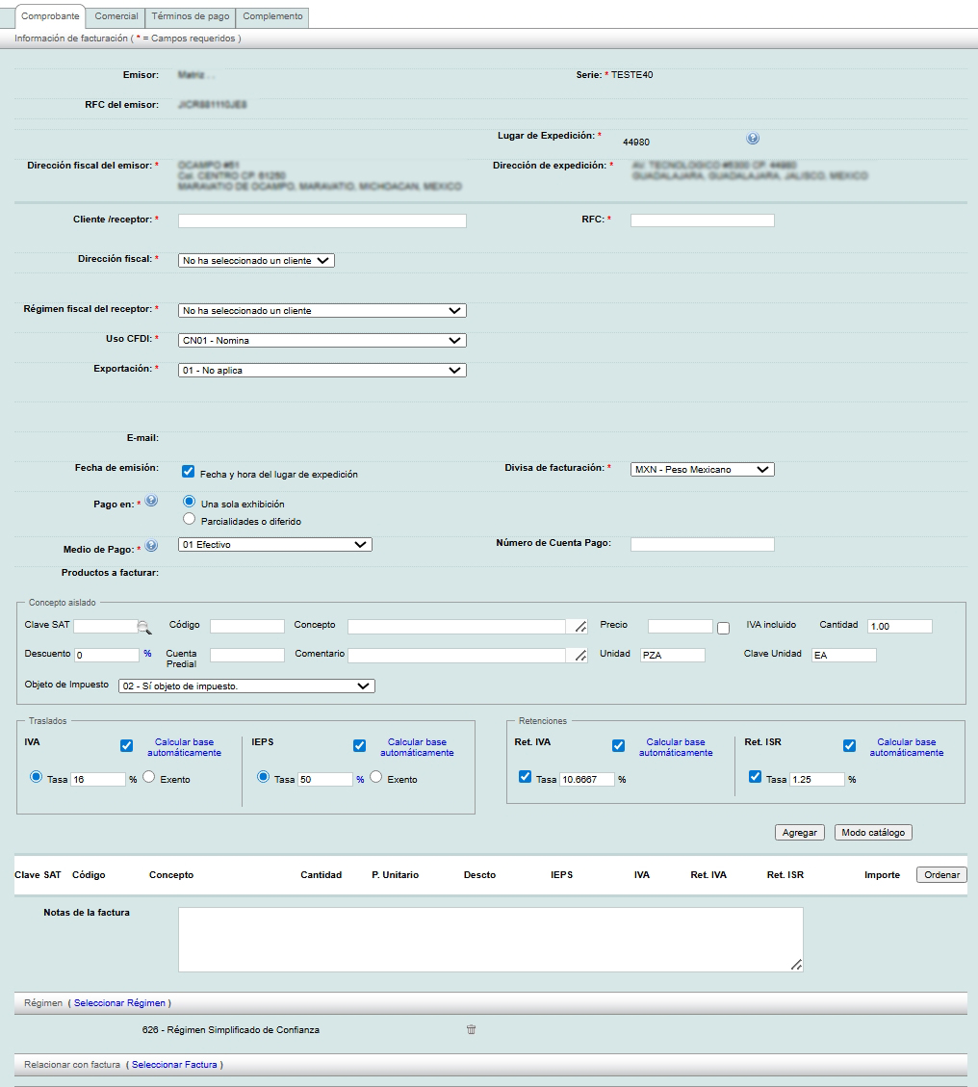This screenshot has height=1087, width=978.
Task: Click help icon beside Medio de Pago
Action: pos(151,546)
